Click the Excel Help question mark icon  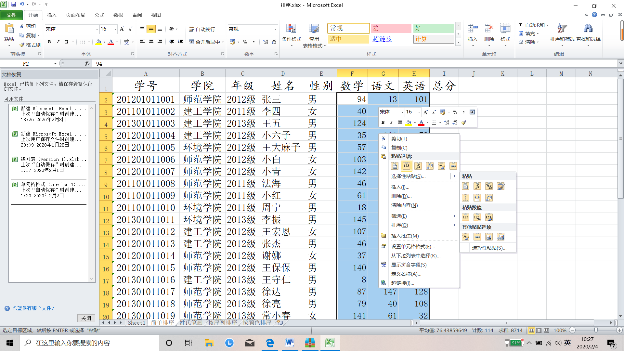[x=594, y=15]
